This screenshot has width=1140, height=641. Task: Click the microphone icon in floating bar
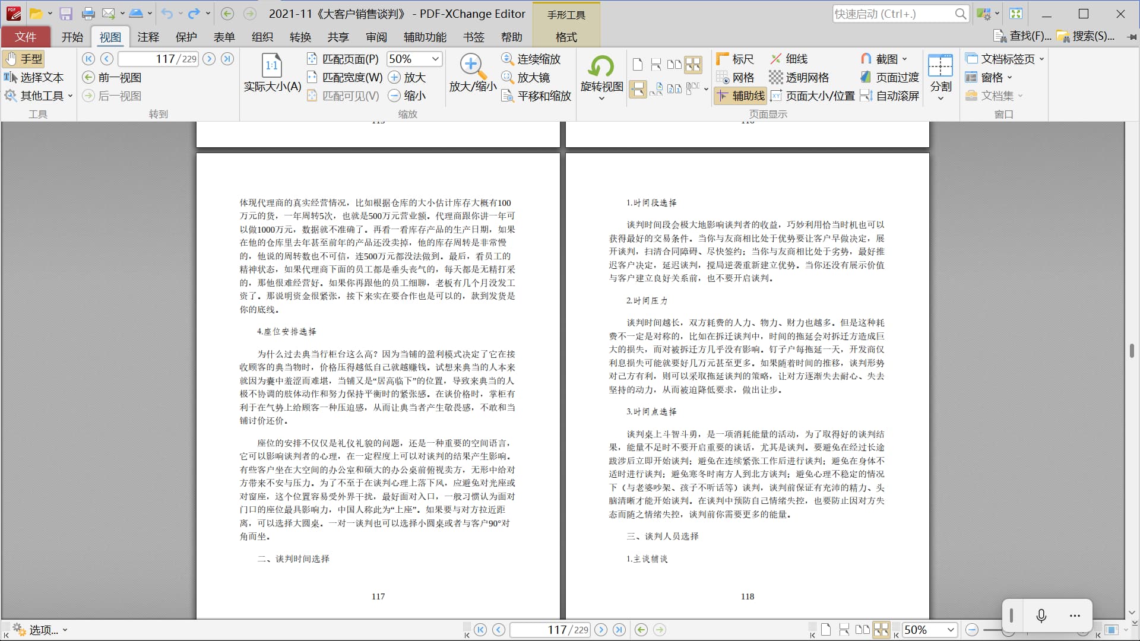pyautogui.click(x=1041, y=615)
